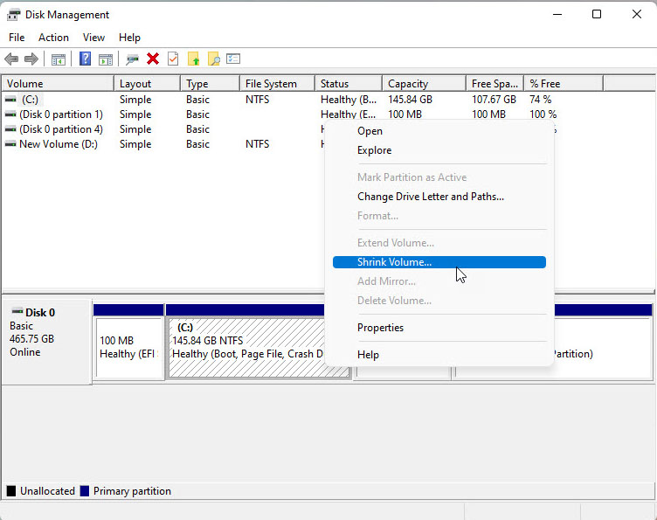Click the 74 % free cell
The height and width of the screenshot is (520, 657).
(x=541, y=100)
